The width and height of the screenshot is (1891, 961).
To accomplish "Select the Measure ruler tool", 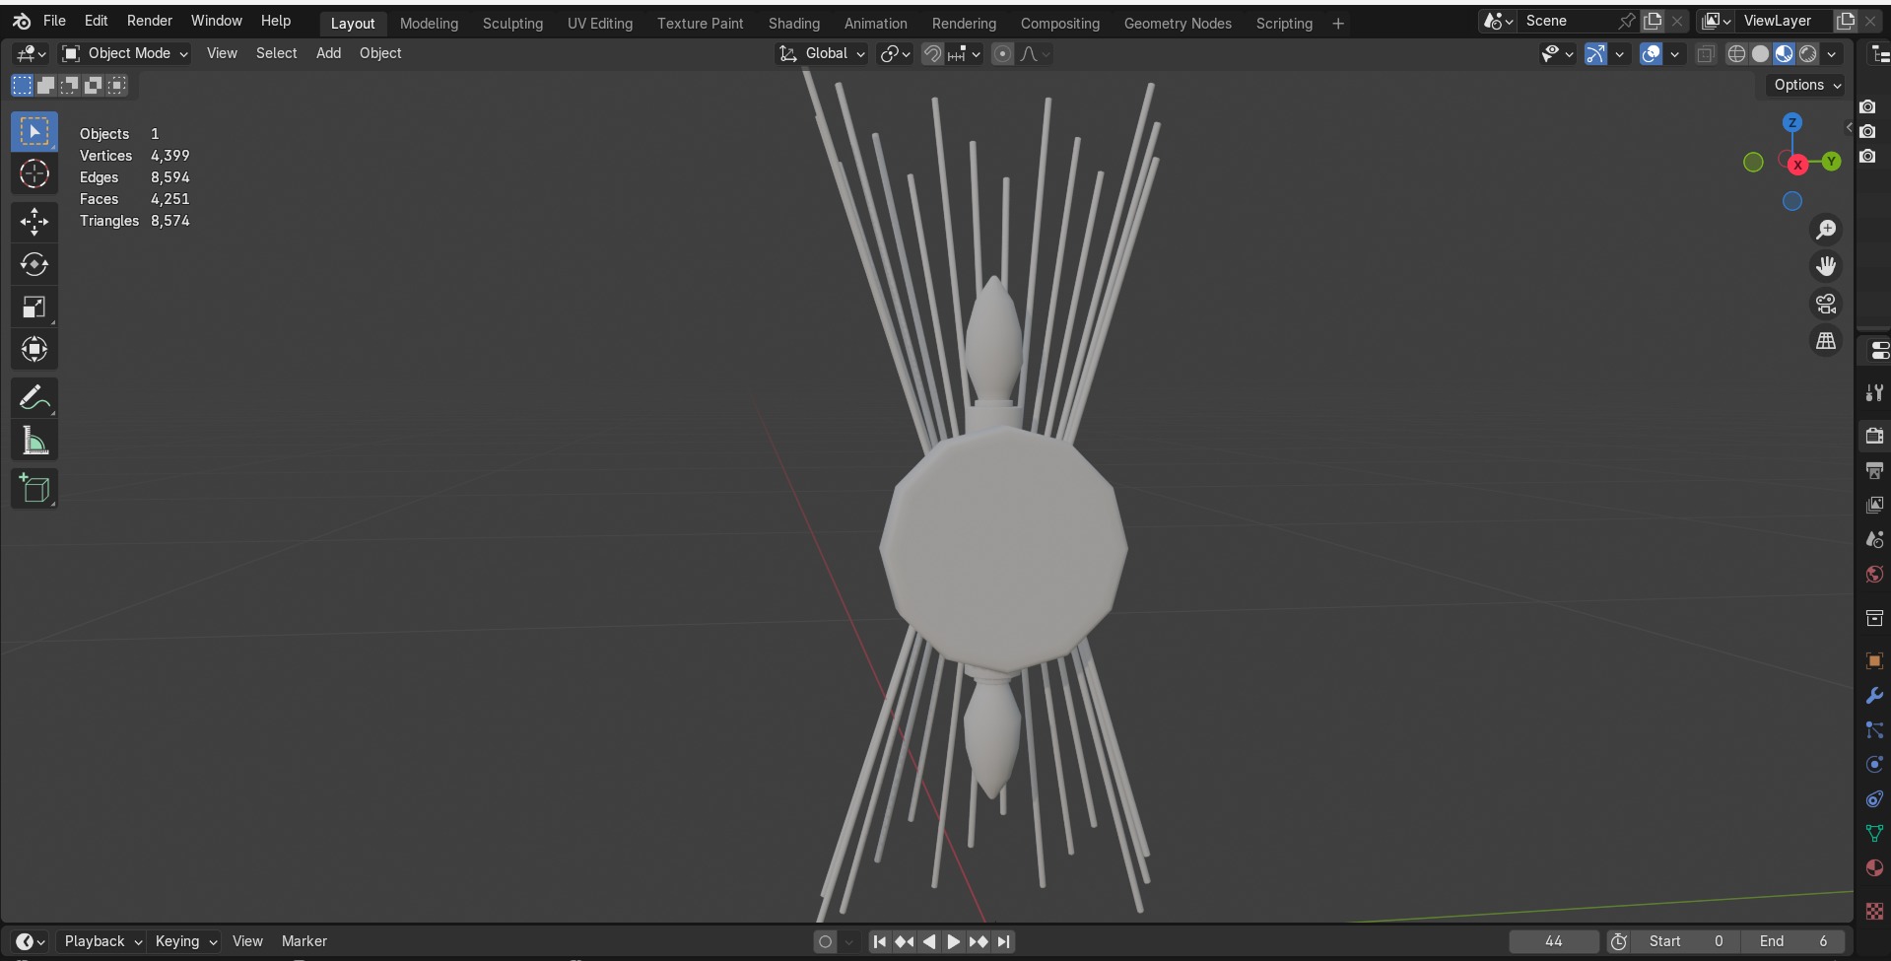I will tap(34, 441).
